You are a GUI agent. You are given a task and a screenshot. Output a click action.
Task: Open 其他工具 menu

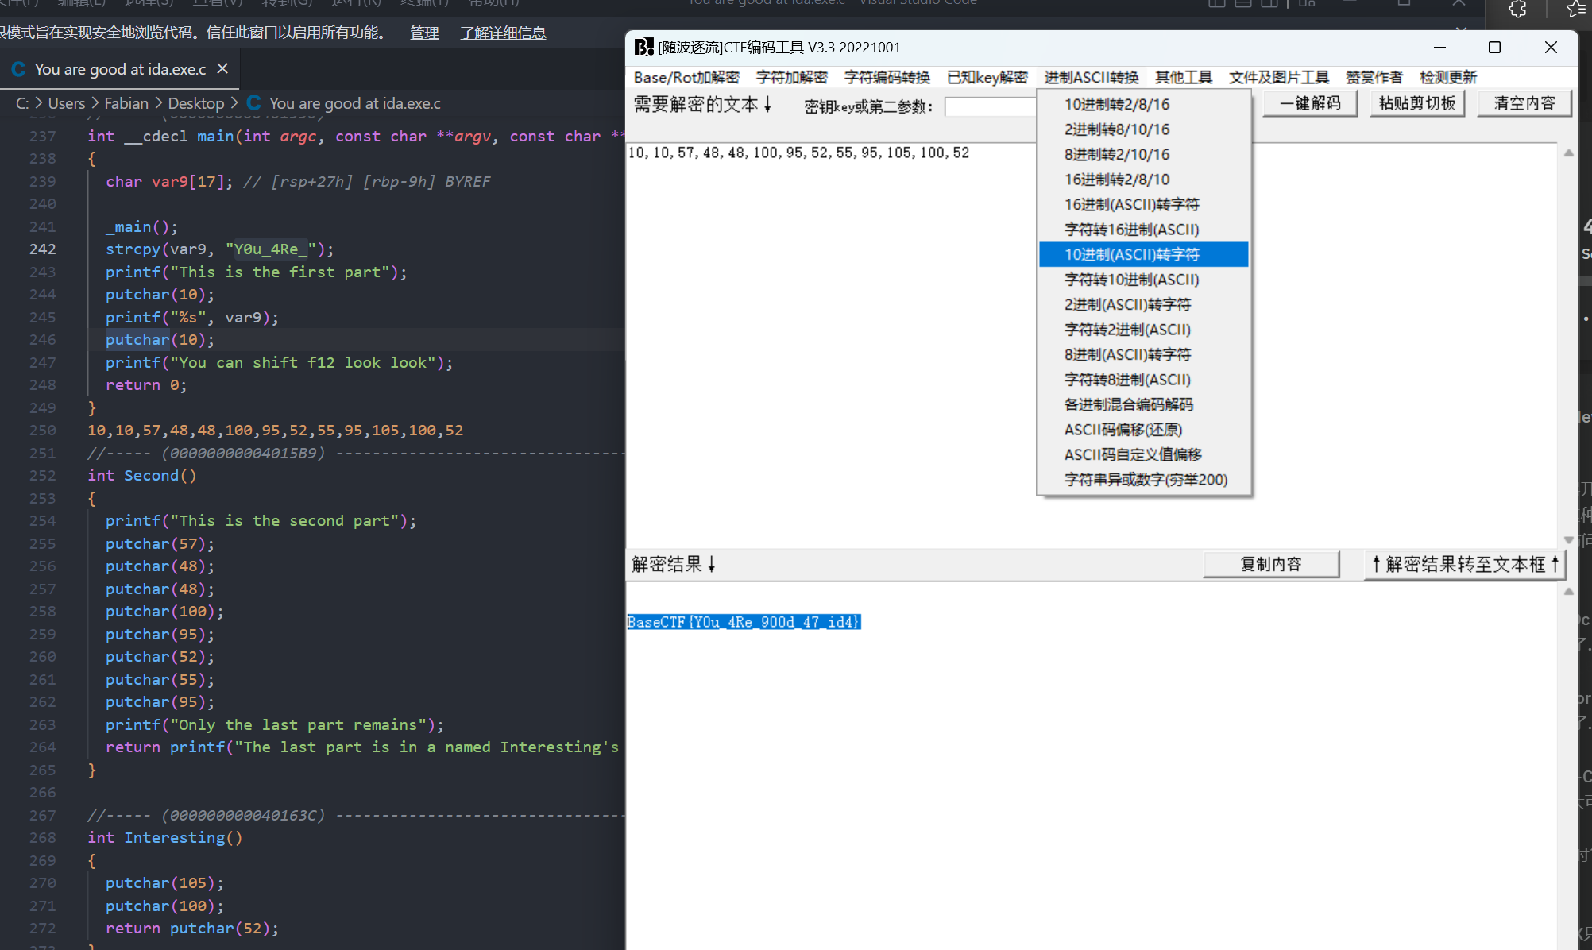pos(1183,77)
